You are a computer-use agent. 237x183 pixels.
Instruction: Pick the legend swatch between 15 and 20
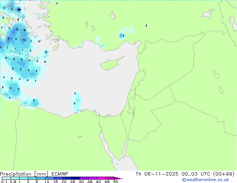[x=58, y=178]
